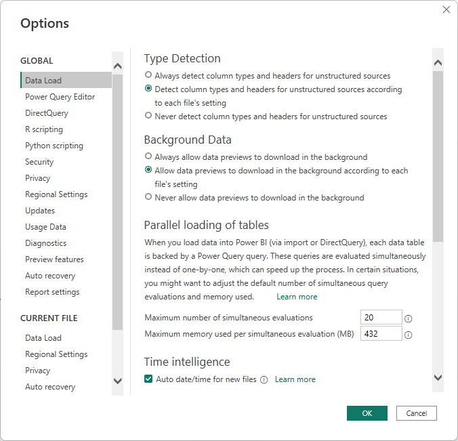Click info icon next to Auto date/time
Image resolution: width=458 pixels, height=441 pixels.
tap(264, 379)
